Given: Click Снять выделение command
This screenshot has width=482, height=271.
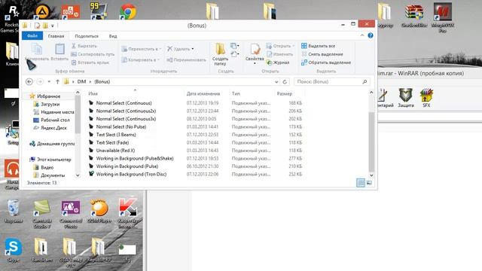Looking at the screenshot, I should (x=322, y=54).
